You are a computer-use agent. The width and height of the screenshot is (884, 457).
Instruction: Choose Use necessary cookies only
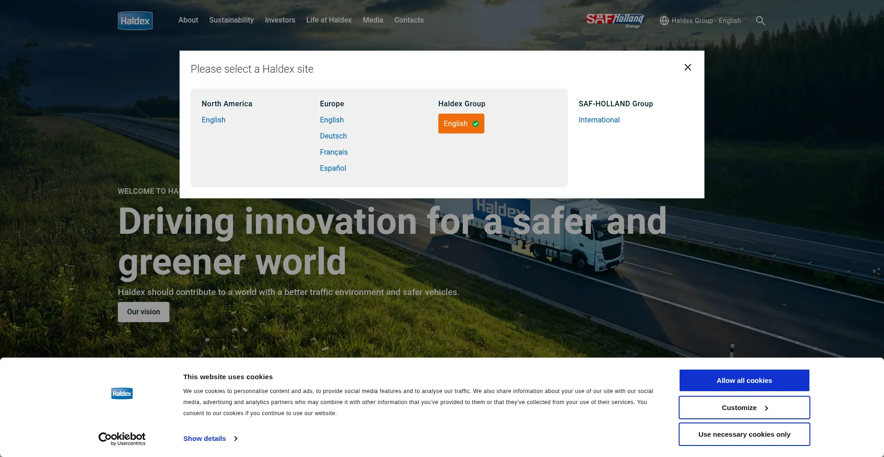[744, 434]
